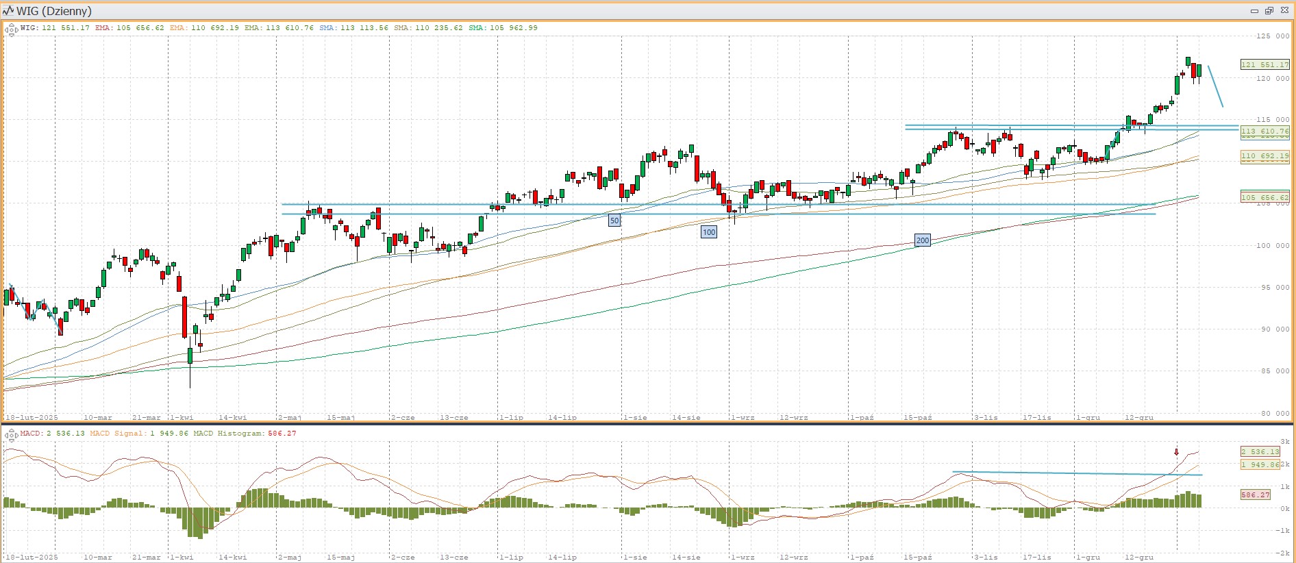Click the pan control icon in MACD pane
This screenshot has height=563, width=1296.
[11, 434]
